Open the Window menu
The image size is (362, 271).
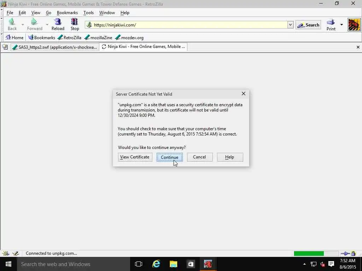(107, 13)
